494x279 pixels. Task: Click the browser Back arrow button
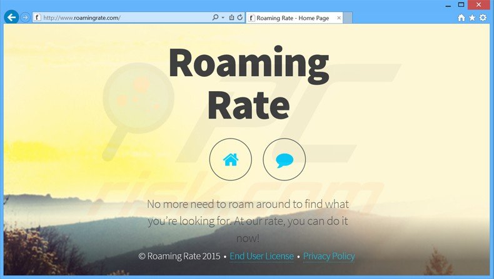click(x=11, y=17)
